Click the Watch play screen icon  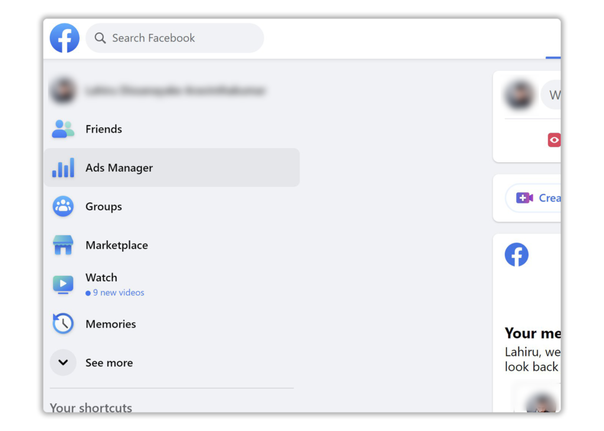[63, 285]
